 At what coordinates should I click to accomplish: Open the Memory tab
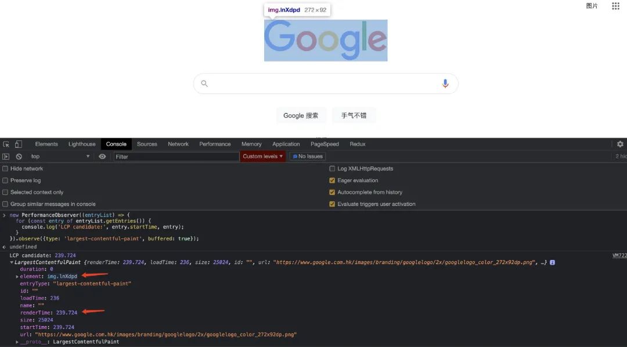pos(251,144)
